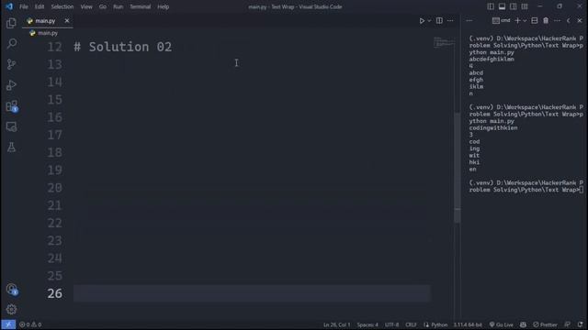
Task: Click the '# Solution 02' comment line
Action: [123, 47]
